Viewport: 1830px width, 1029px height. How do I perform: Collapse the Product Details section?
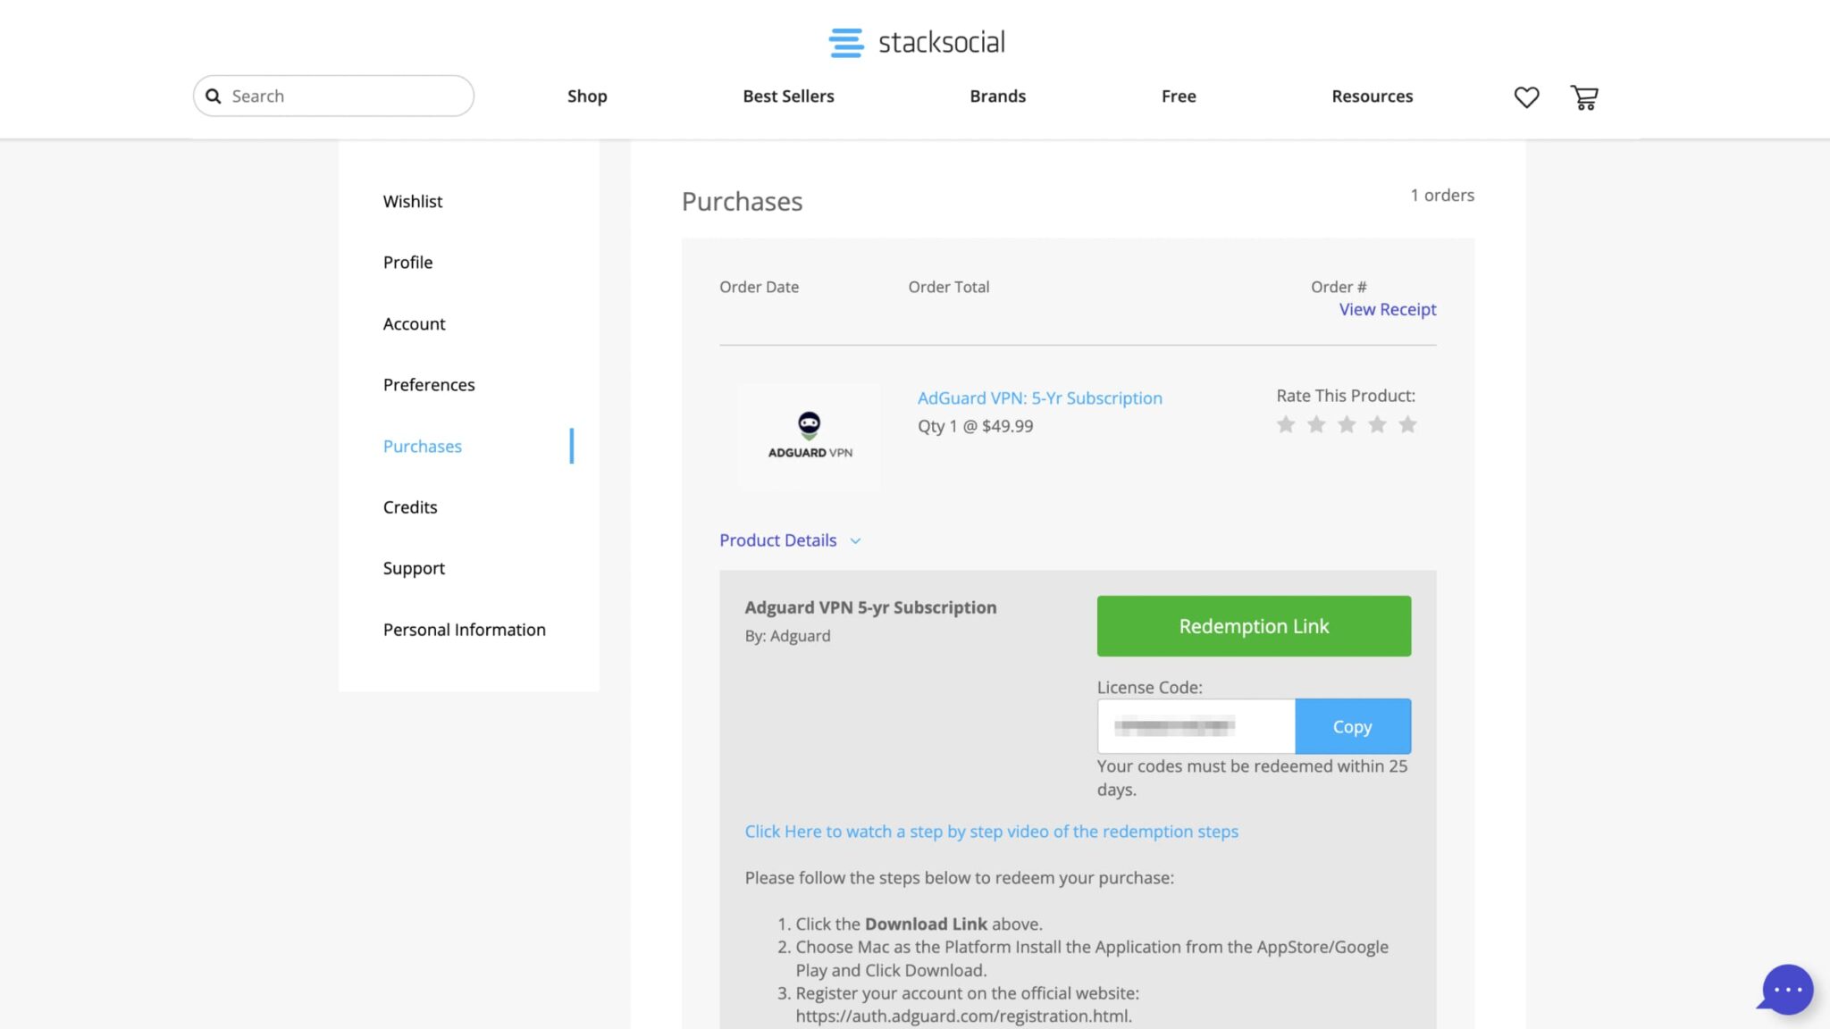tap(778, 540)
